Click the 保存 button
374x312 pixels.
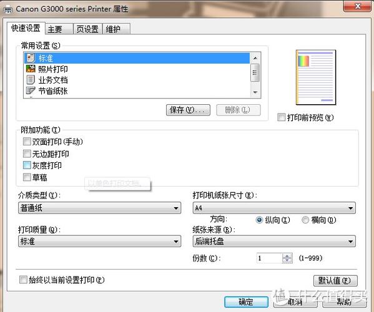coord(188,110)
